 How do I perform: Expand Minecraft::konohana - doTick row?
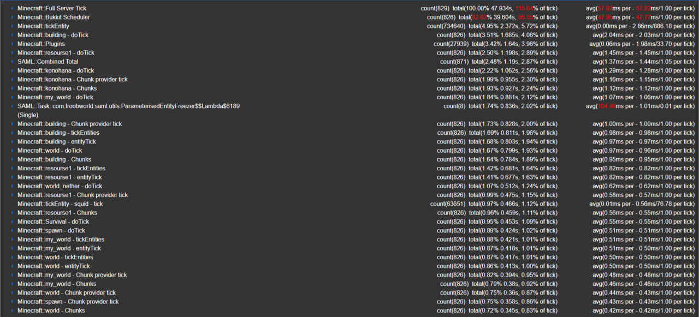coord(13,71)
